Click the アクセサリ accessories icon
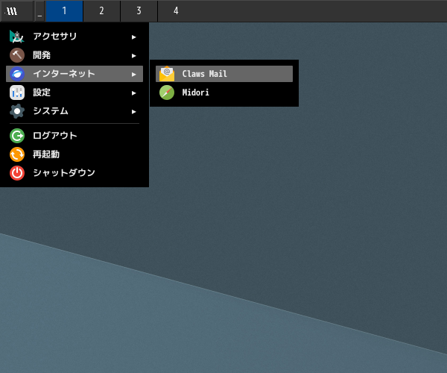The image size is (447, 373). click(x=17, y=37)
